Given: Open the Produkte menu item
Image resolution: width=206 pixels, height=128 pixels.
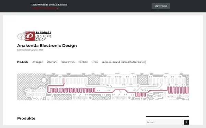Looking at the screenshot, I should 23,62.
